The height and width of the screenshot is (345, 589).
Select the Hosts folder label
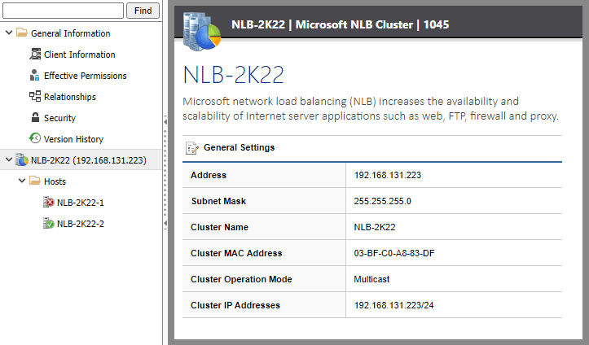coord(55,181)
